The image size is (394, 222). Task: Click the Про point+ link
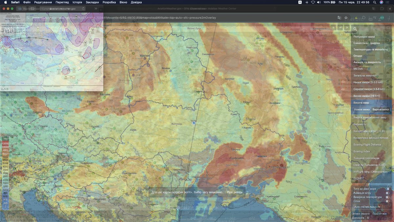click(x=235, y=192)
